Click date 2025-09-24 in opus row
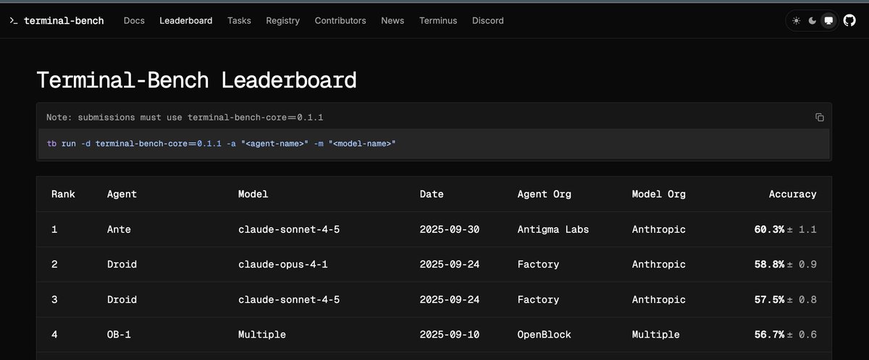Viewport: 869px width, 360px height. 450,264
